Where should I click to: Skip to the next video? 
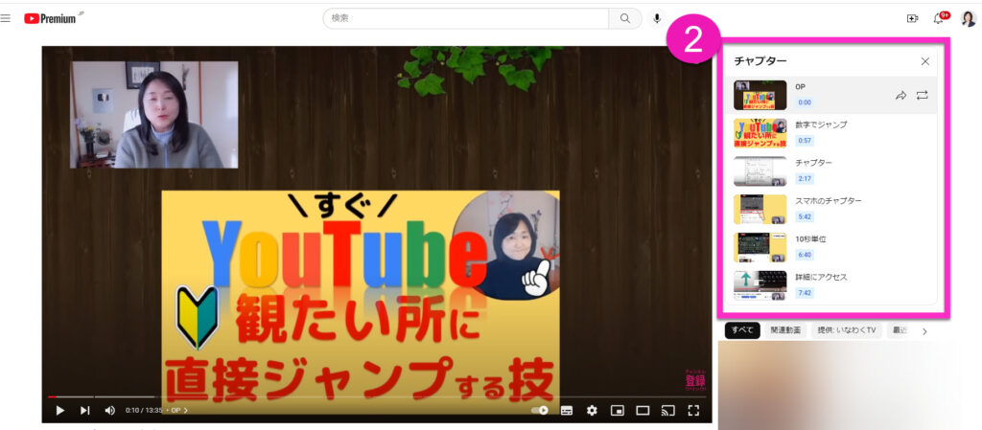tap(84, 410)
